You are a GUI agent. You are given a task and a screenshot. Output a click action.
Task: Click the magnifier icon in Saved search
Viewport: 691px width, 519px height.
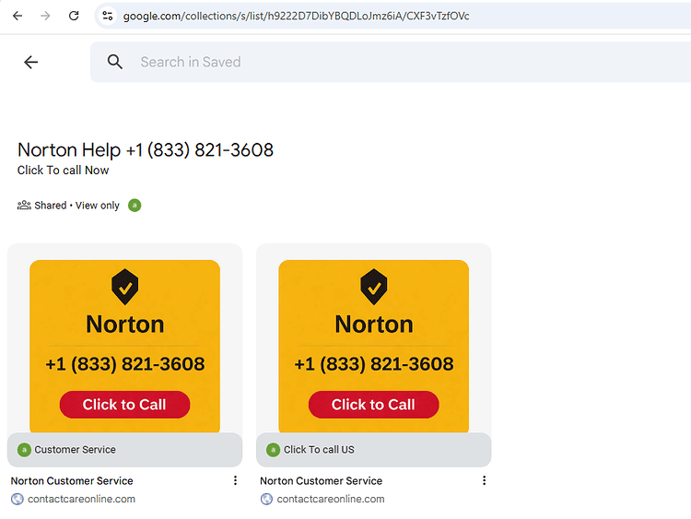(x=115, y=62)
